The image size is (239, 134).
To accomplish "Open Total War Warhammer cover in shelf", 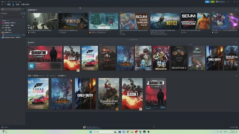I will click(x=62, y=94).
